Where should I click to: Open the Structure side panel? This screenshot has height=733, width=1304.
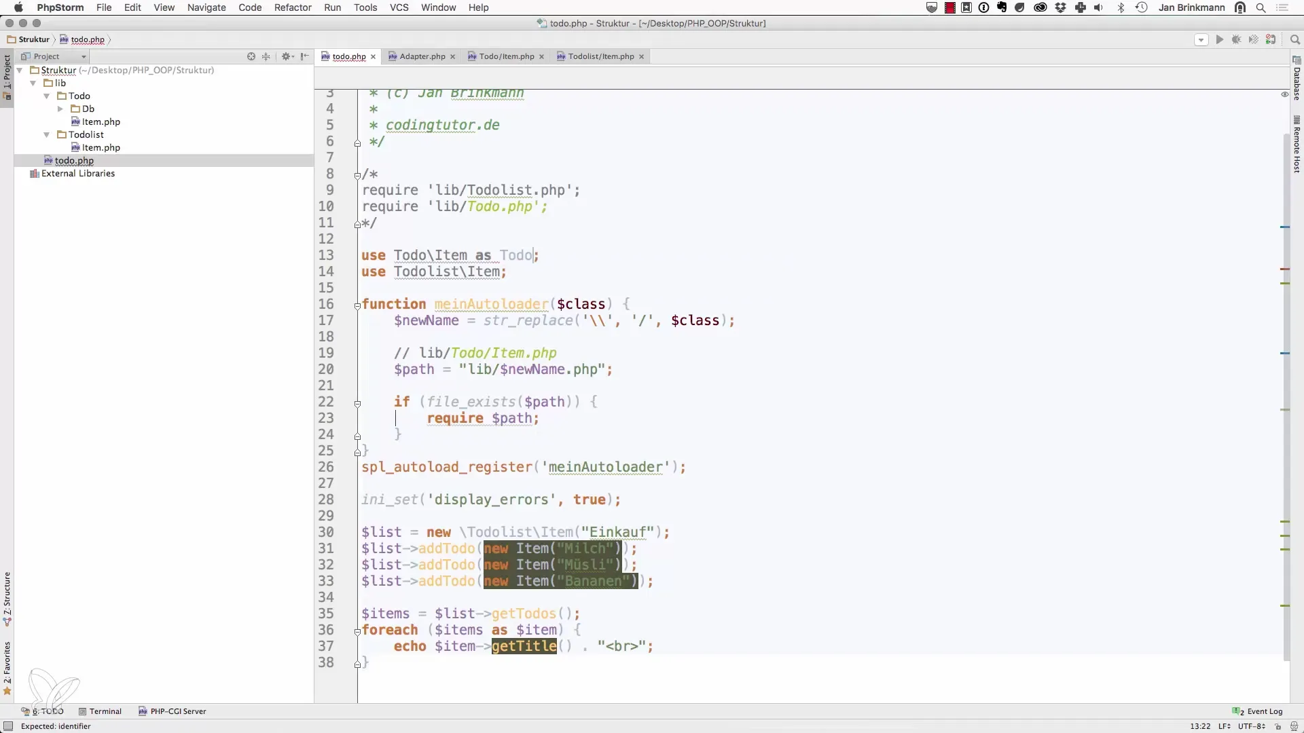tap(7, 599)
